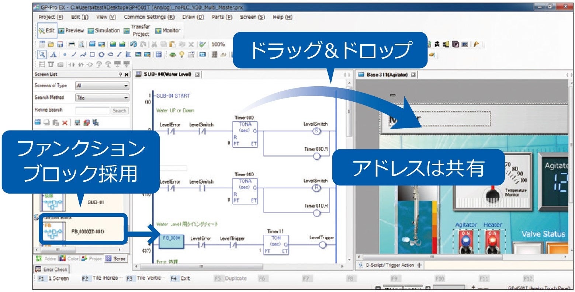Click the F3 Tile Vertical button
The width and height of the screenshot is (575, 292).
pyautogui.click(x=146, y=278)
